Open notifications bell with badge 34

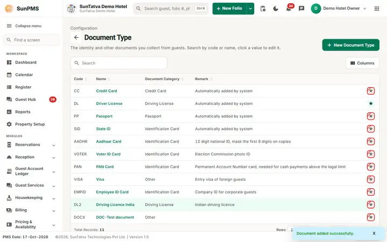click(289, 9)
